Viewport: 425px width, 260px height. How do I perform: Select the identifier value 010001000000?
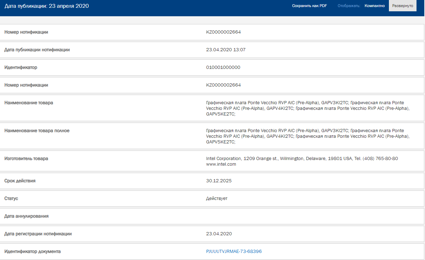pyautogui.click(x=223, y=67)
